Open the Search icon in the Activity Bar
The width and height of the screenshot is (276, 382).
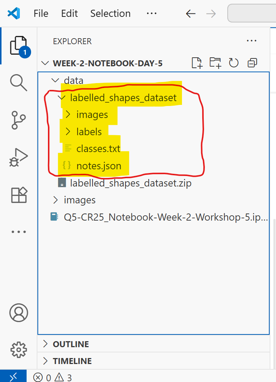[x=19, y=83]
